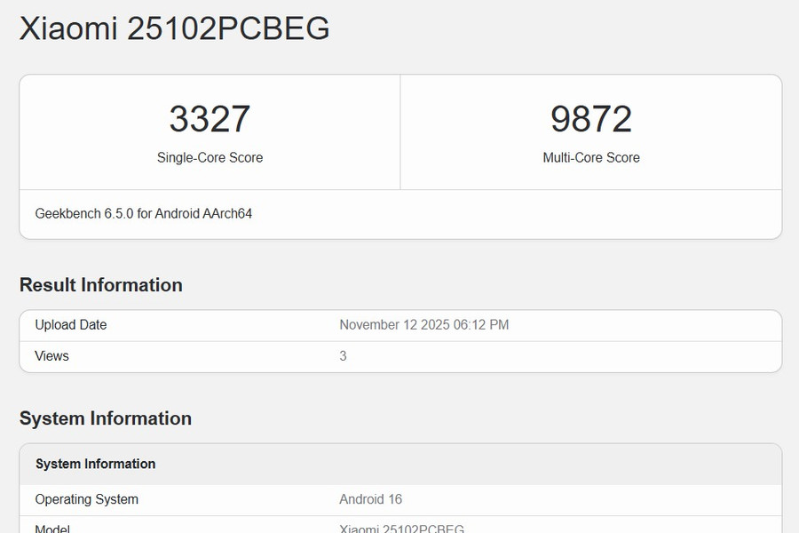The image size is (799, 533).
Task: Click the Multi-Core Score label
Action: pyautogui.click(x=591, y=157)
